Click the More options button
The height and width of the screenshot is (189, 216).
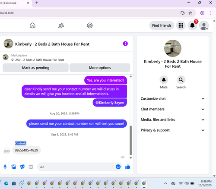(100, 68)
